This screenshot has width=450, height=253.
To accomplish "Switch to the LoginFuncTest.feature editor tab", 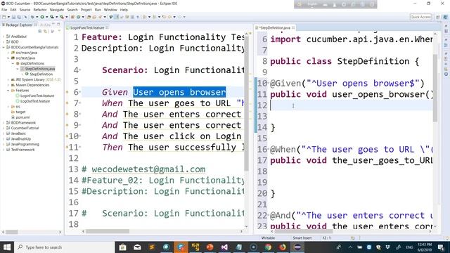I will pyautogui.click(x=87, y=28).
